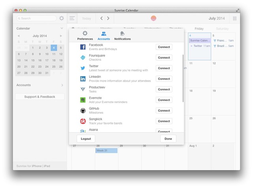Go to previous month with toolbar left arrow
The height and width of the screenshot is (188, 253).
point(102,18)
